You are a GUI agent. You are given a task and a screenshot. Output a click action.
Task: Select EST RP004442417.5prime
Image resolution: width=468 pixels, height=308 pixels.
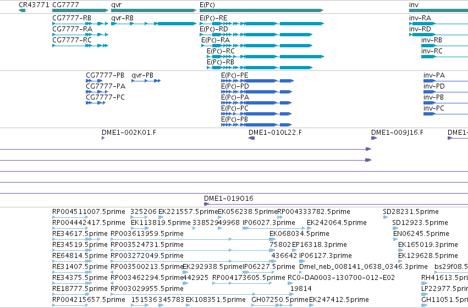[x=89, y=223]
